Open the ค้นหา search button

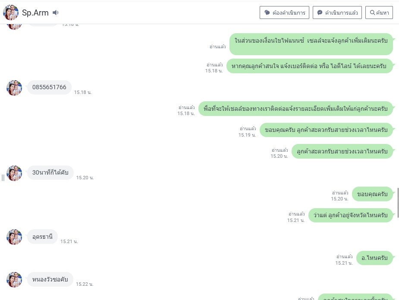click(x=379, y=12)
